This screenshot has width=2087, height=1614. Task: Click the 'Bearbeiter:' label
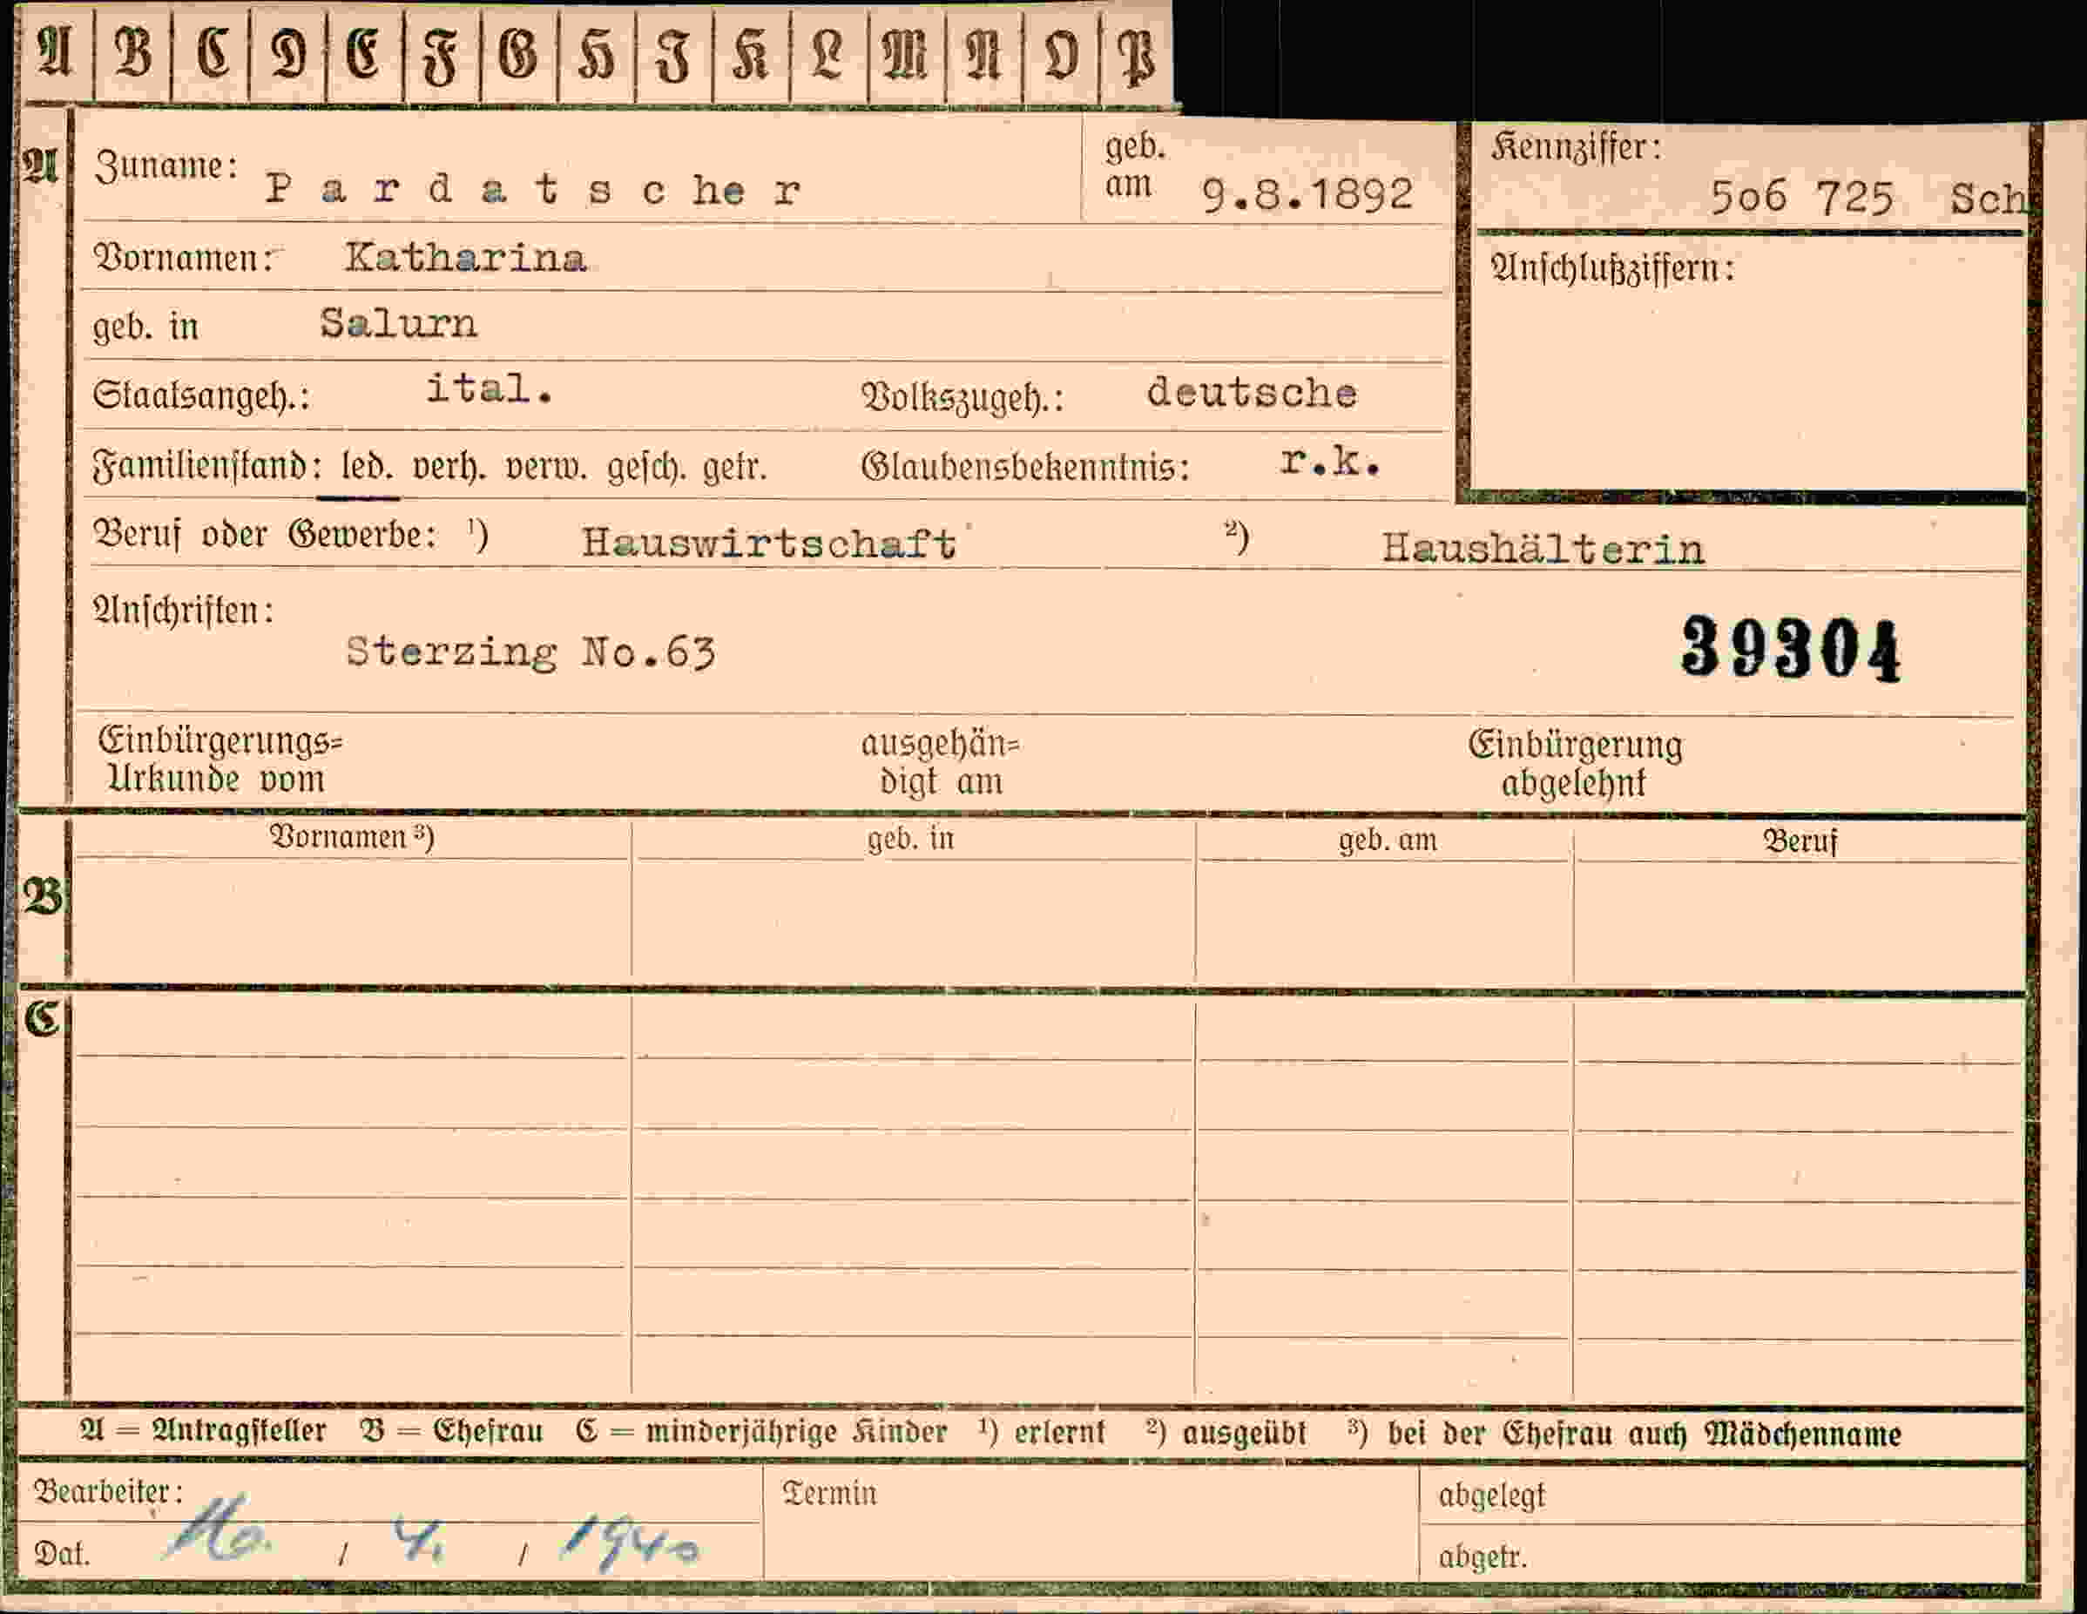pyautogui.click(x=108, y=1490)
